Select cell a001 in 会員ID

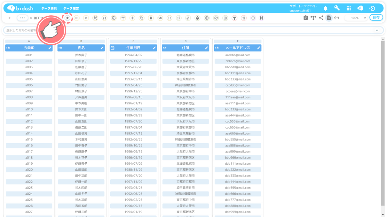point(29,55)
